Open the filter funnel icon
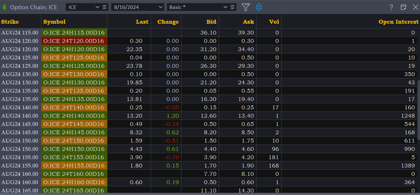The height and width of the screenshot is (195, 420). pos(246,7)
